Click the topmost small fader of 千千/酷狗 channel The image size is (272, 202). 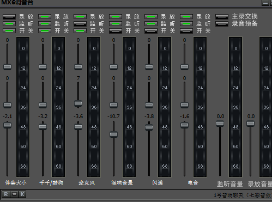tap(43, 67)
